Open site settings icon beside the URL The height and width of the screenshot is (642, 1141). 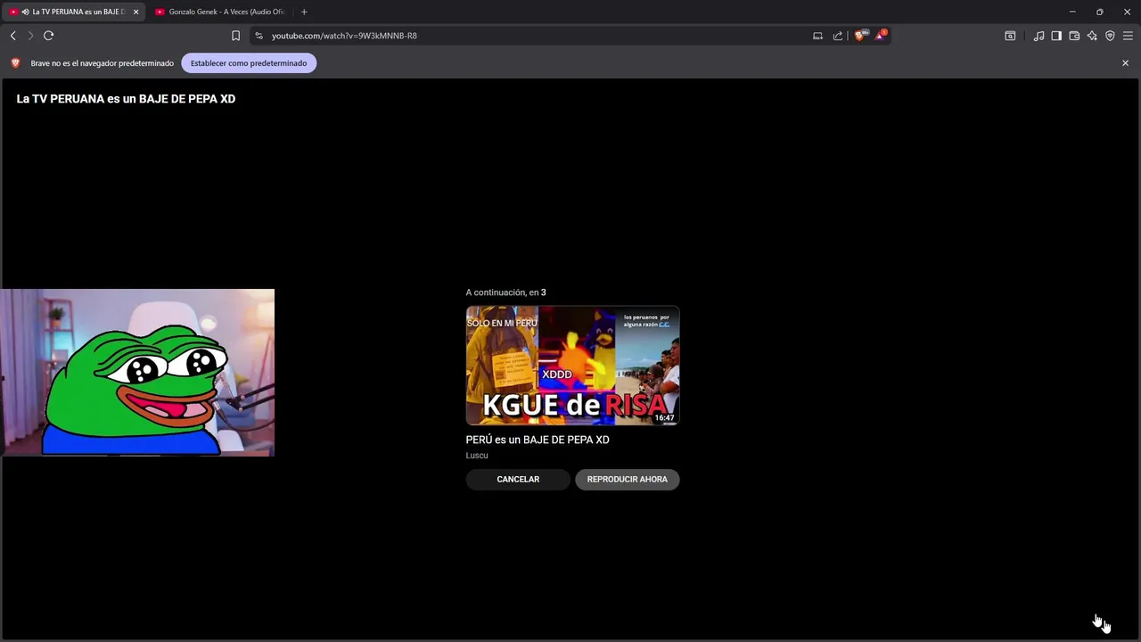pyautogui.click(x=259, y=36)
